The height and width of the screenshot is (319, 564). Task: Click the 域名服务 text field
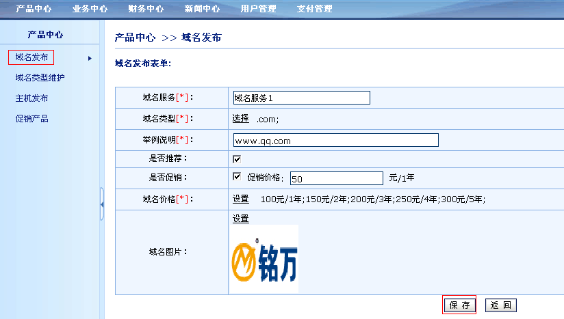pos(301,98)
